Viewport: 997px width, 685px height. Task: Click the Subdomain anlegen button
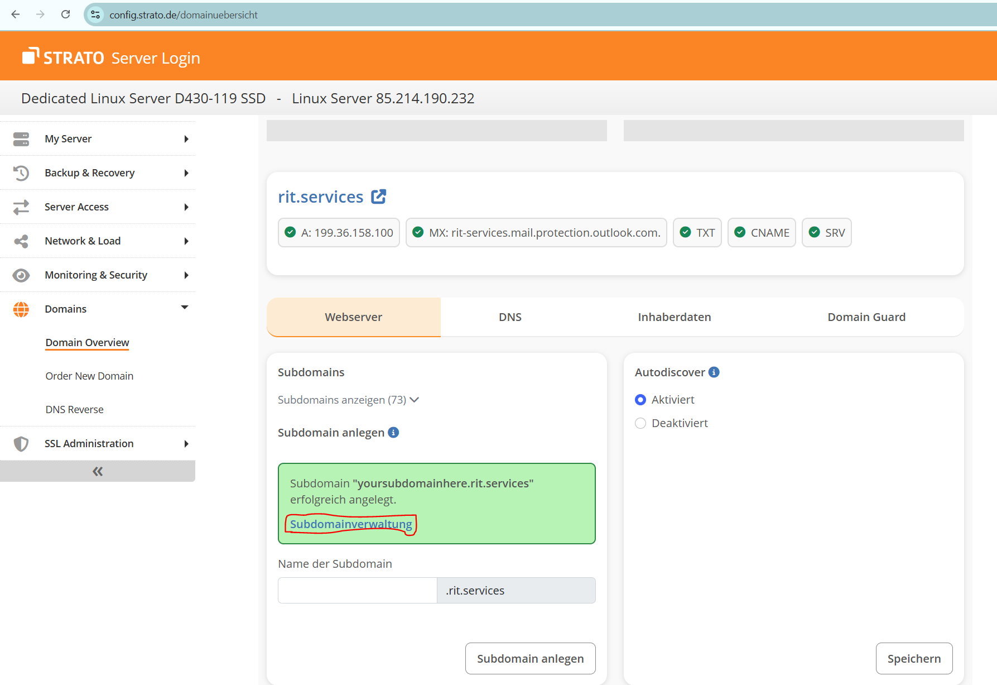531,659
